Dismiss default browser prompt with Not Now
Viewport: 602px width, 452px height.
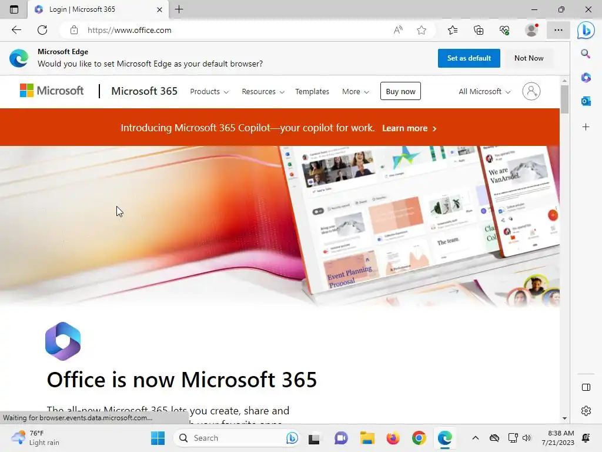point(529,58)
